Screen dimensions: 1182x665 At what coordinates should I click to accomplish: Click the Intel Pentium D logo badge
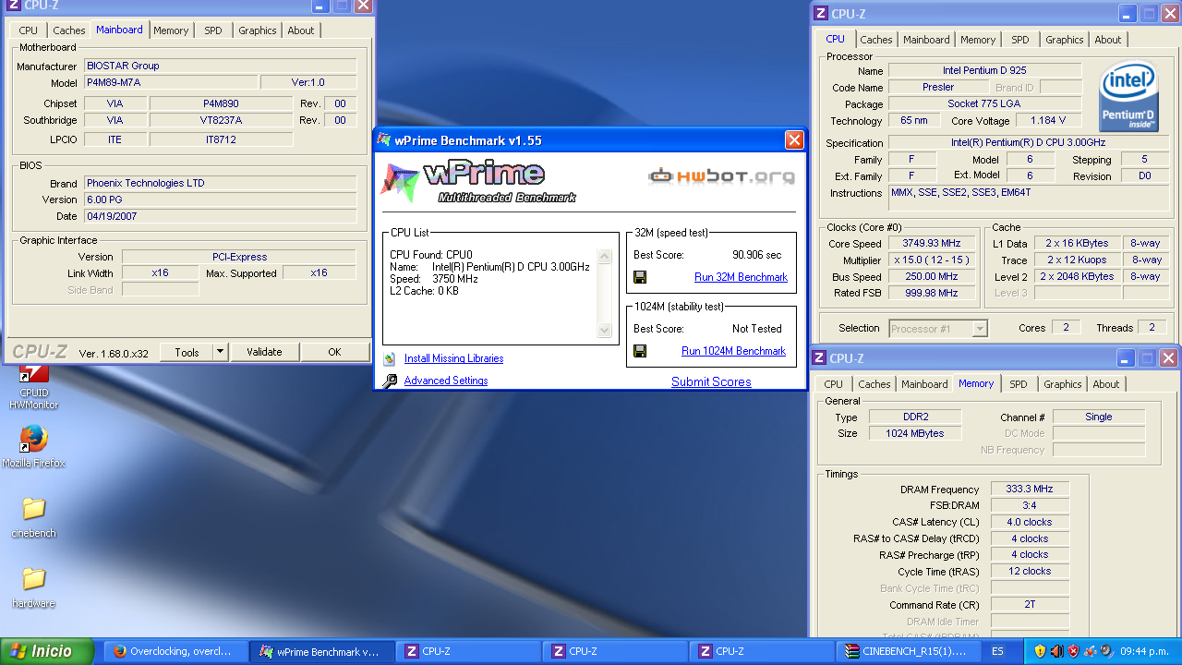pyautogui.click(x=1128, y=97)
